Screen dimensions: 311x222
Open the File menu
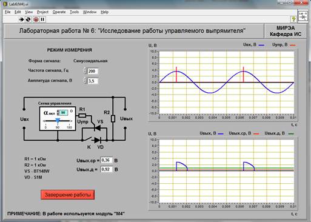[x=7, y=12]
